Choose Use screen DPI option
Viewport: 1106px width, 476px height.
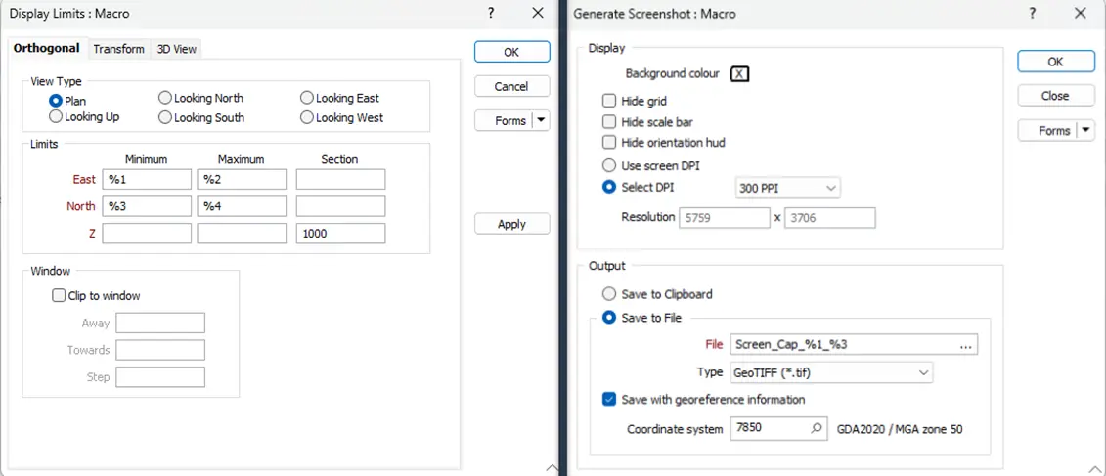[608, 165]
